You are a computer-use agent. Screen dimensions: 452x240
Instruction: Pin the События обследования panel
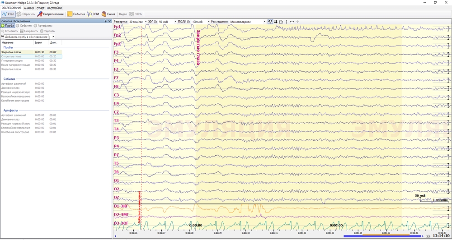(x=106, y=21)
